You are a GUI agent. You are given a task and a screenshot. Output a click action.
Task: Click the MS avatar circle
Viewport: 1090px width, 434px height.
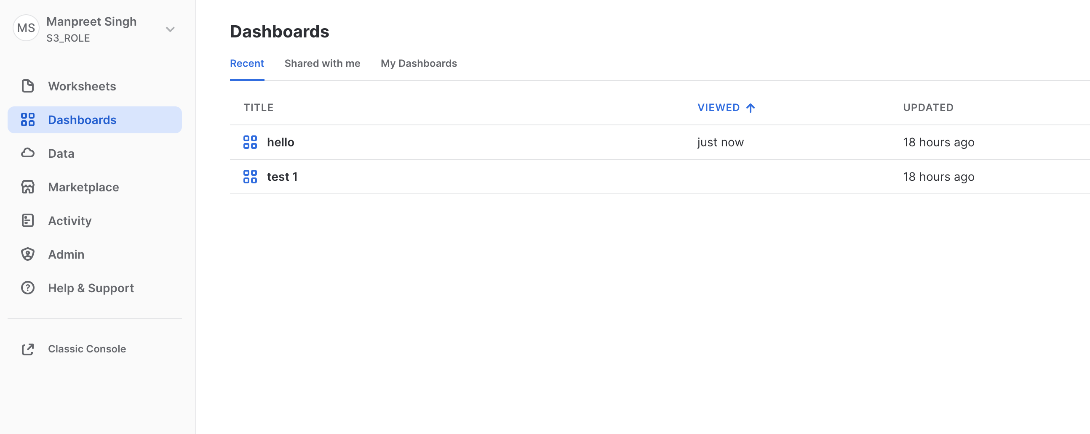coord(26,28)
